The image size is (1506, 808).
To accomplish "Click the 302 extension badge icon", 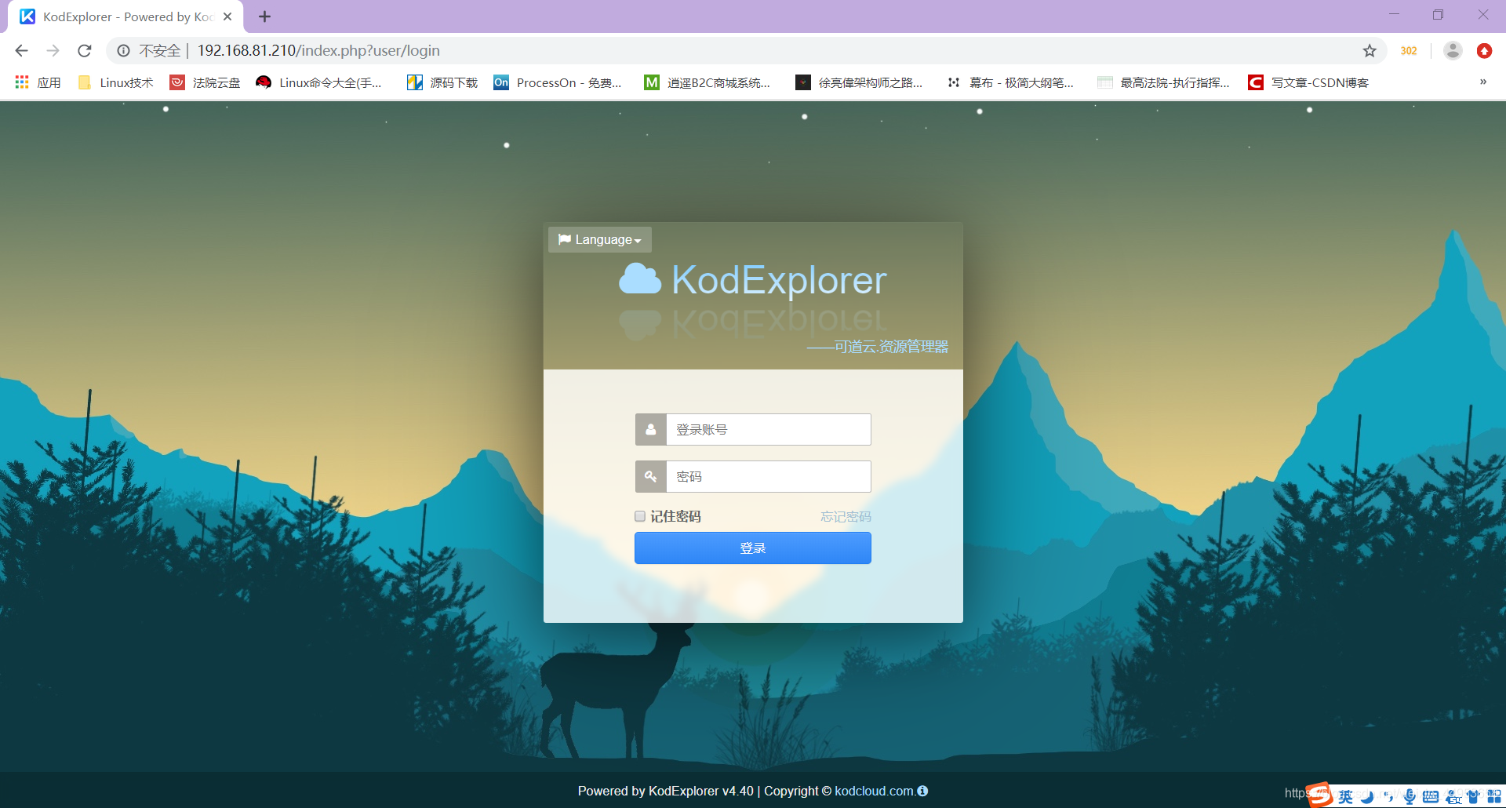I will 1409,50.
